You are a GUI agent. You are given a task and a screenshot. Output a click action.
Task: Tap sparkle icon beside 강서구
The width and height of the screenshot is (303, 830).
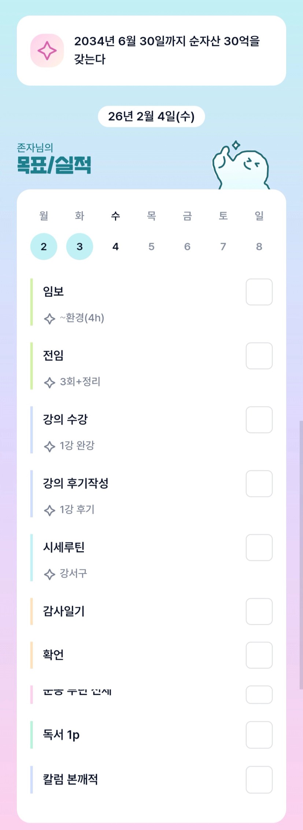pos(49,574)
